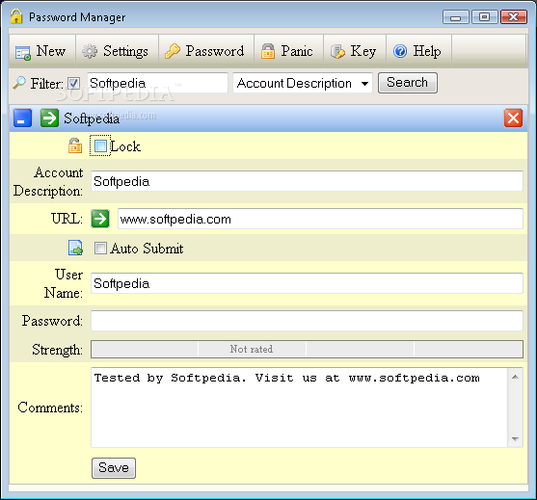Screen dimensions: 537x500
Task: Click the User Name input field
Action: (307, 283)
